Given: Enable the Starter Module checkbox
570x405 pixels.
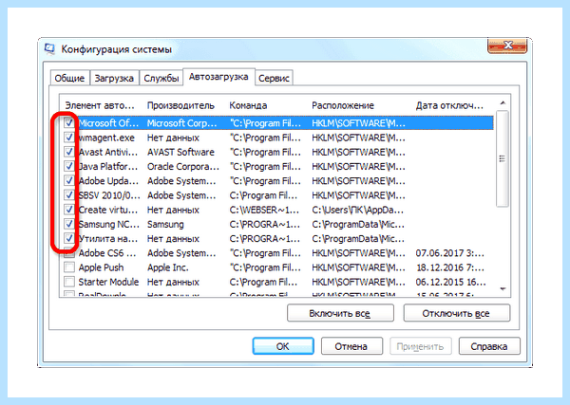Looking at the screenshot, I should click(x=69, y=282).
